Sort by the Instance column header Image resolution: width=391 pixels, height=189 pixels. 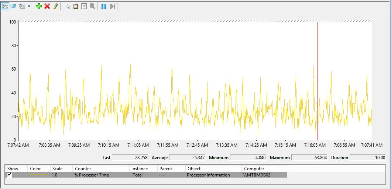143,169
